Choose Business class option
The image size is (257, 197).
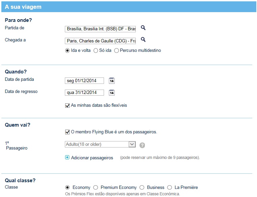tap(142, 187)
